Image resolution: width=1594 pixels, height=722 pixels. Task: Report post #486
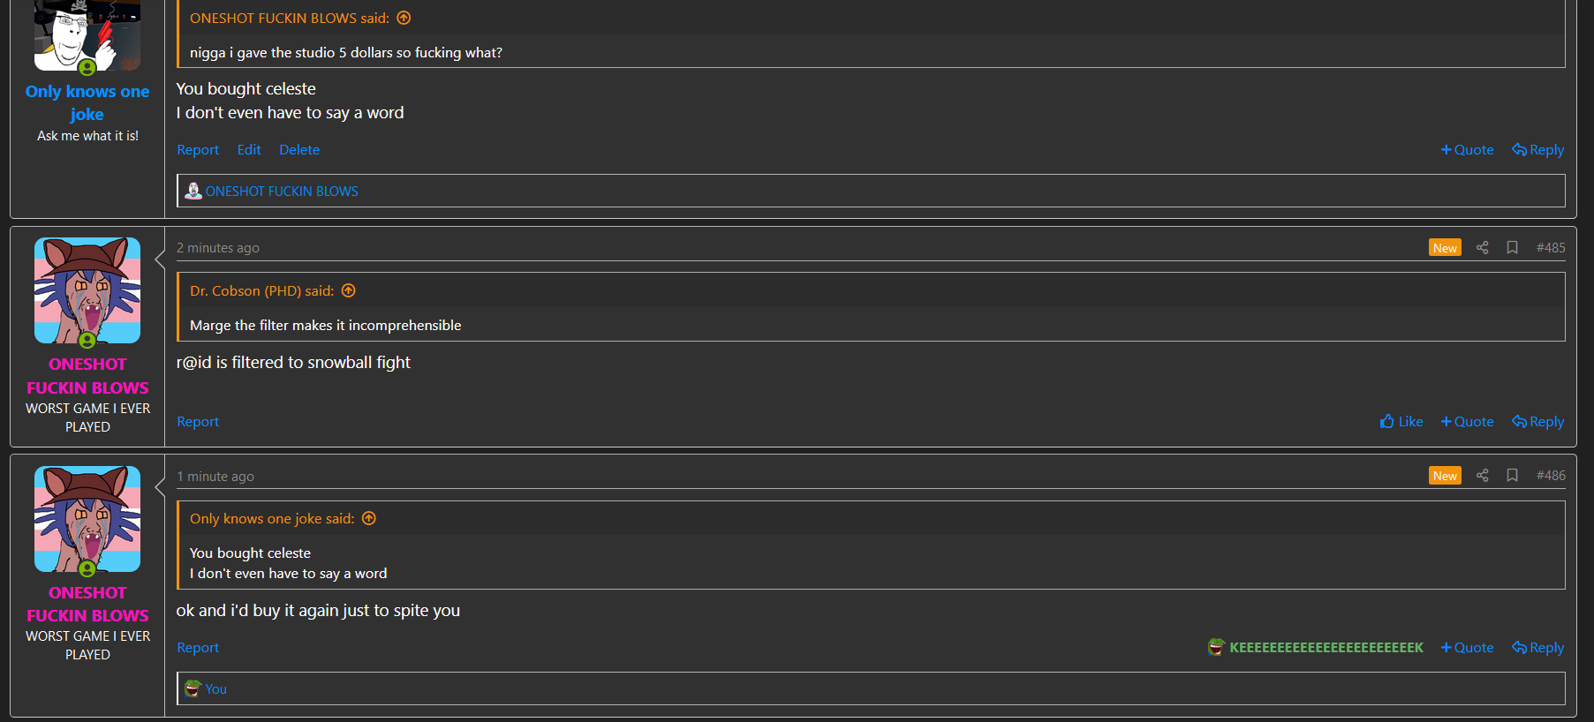tap(198, 647)
